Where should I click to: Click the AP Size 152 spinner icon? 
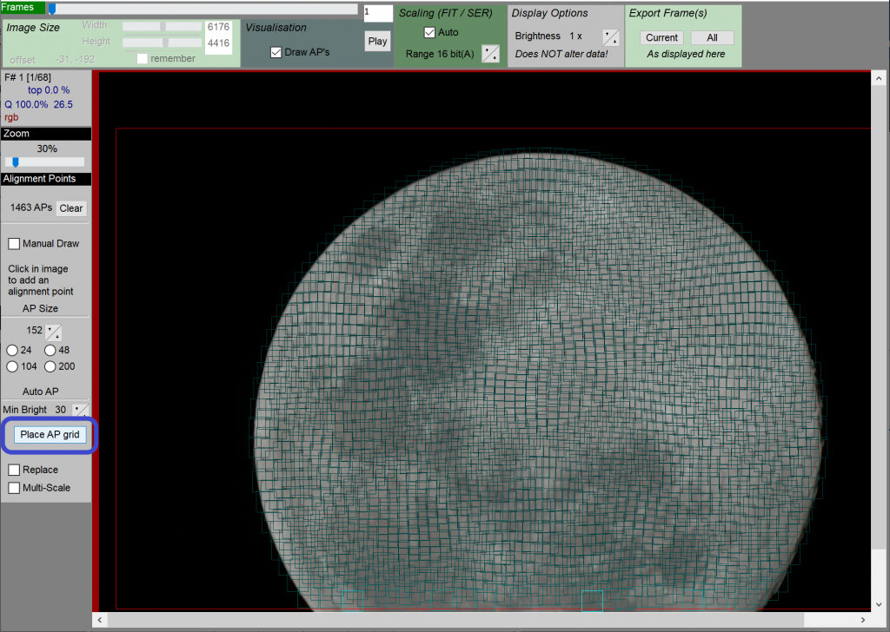(x=53, y=332)
